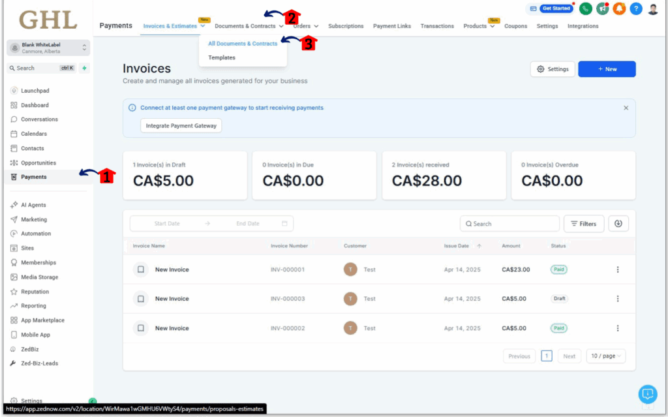The height and width of the screenshot is (417, 668).
Task: Select page 1 in pagination
Action: pos(547,356)
